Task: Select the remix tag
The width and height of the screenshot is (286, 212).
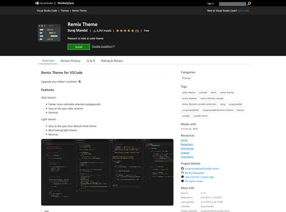Action: (213, 92)
